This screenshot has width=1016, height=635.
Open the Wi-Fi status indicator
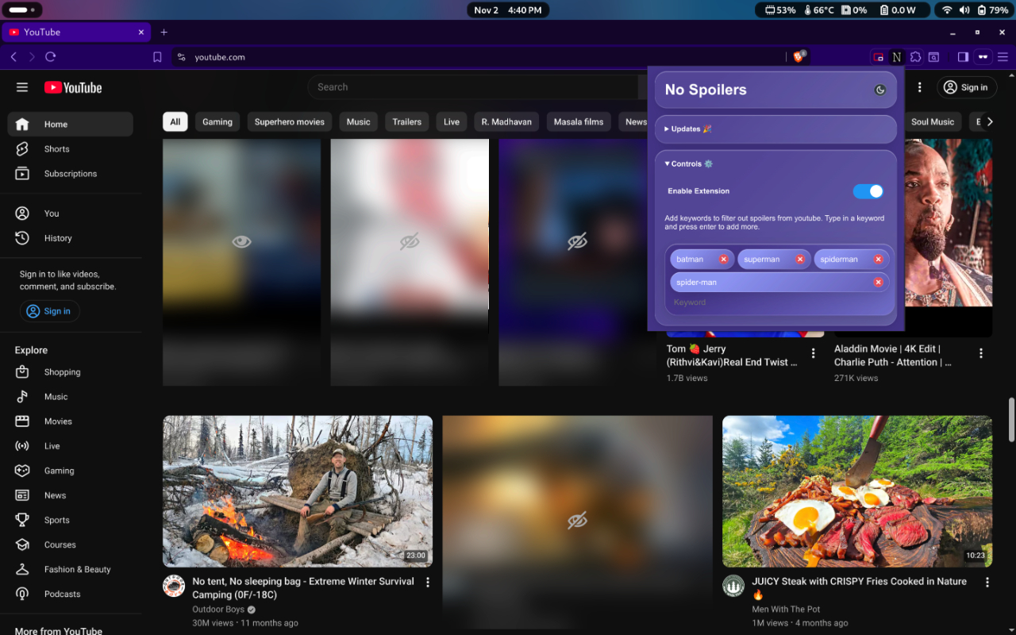tap(946, 10)
